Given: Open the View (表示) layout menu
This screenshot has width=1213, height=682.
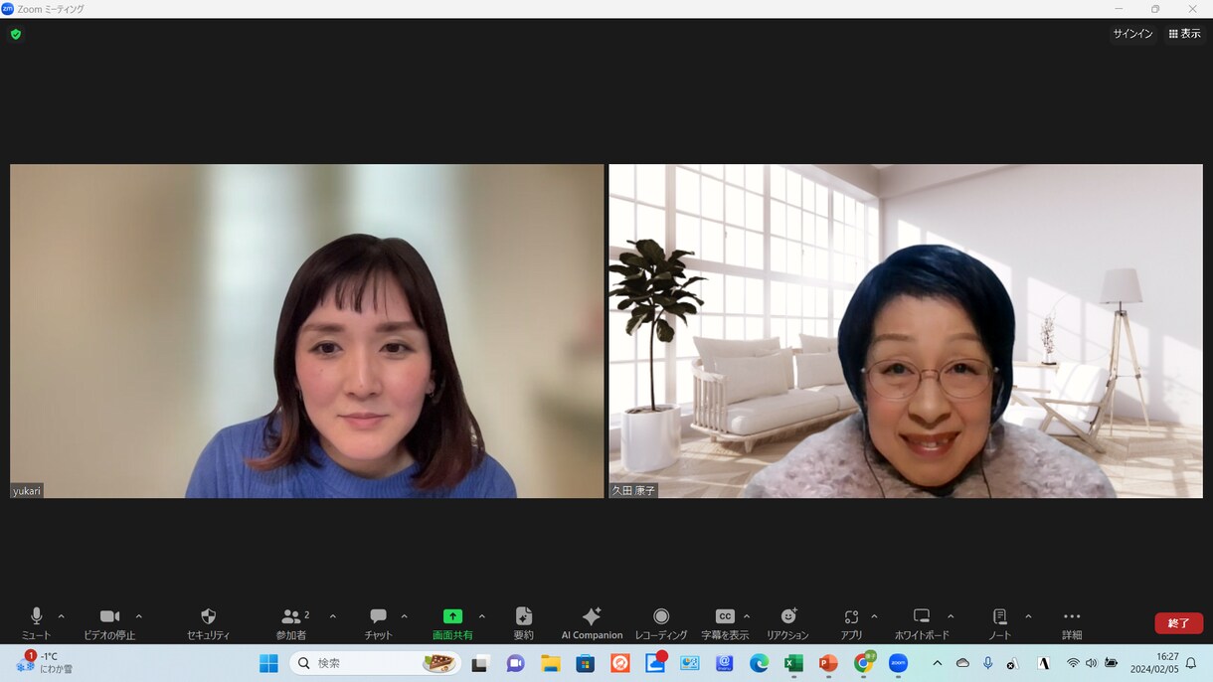Looking at the screenshot, I should coord(1184,34).
